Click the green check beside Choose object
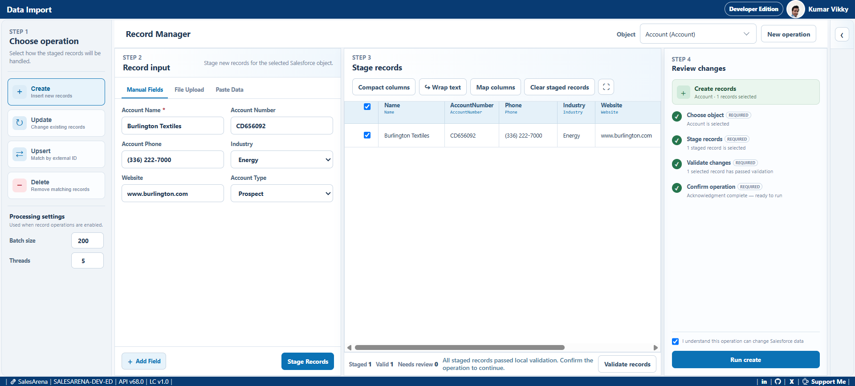The height and width of the screenshot is (386, 855). coord(677,116)
